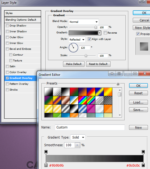Enable the Drop Shadow checkbox
The width and height of the screenshot is (150, 169).
click(7, 26)
